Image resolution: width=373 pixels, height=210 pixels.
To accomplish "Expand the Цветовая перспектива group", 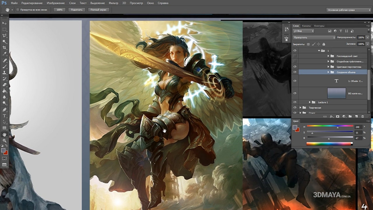I will [x=328, y=67].
